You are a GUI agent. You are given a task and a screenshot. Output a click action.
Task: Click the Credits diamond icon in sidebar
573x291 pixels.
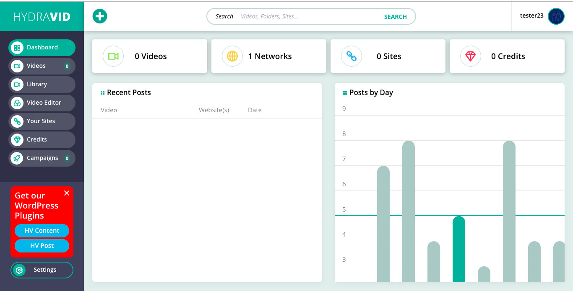click(17, 140)
